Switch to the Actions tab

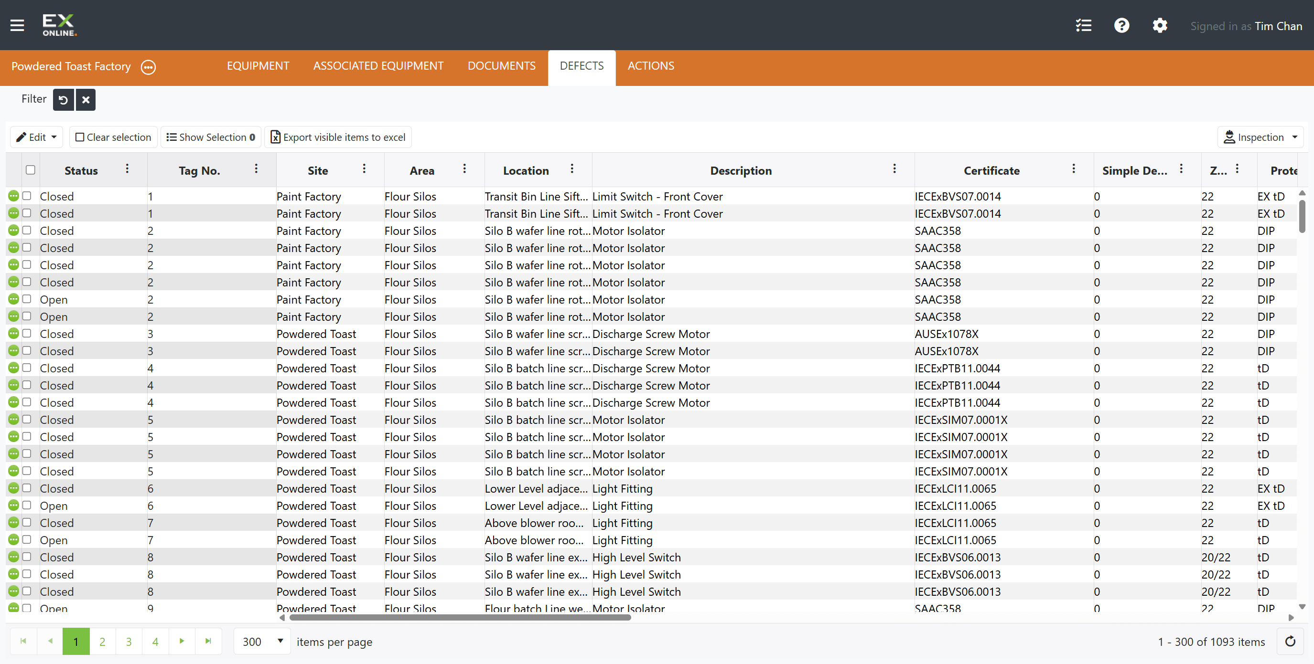pyautogui.click(x=650, y=66)
